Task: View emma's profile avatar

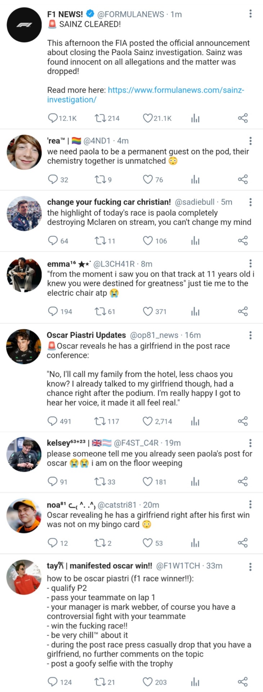Action: (24, 275)
